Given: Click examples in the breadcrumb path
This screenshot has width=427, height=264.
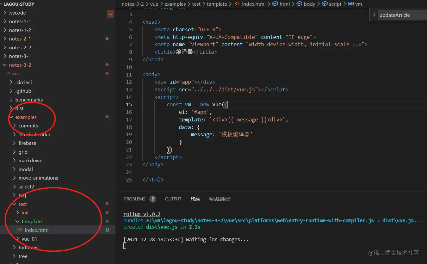Looking at the screenshot, I should click(x=175, y=4).
